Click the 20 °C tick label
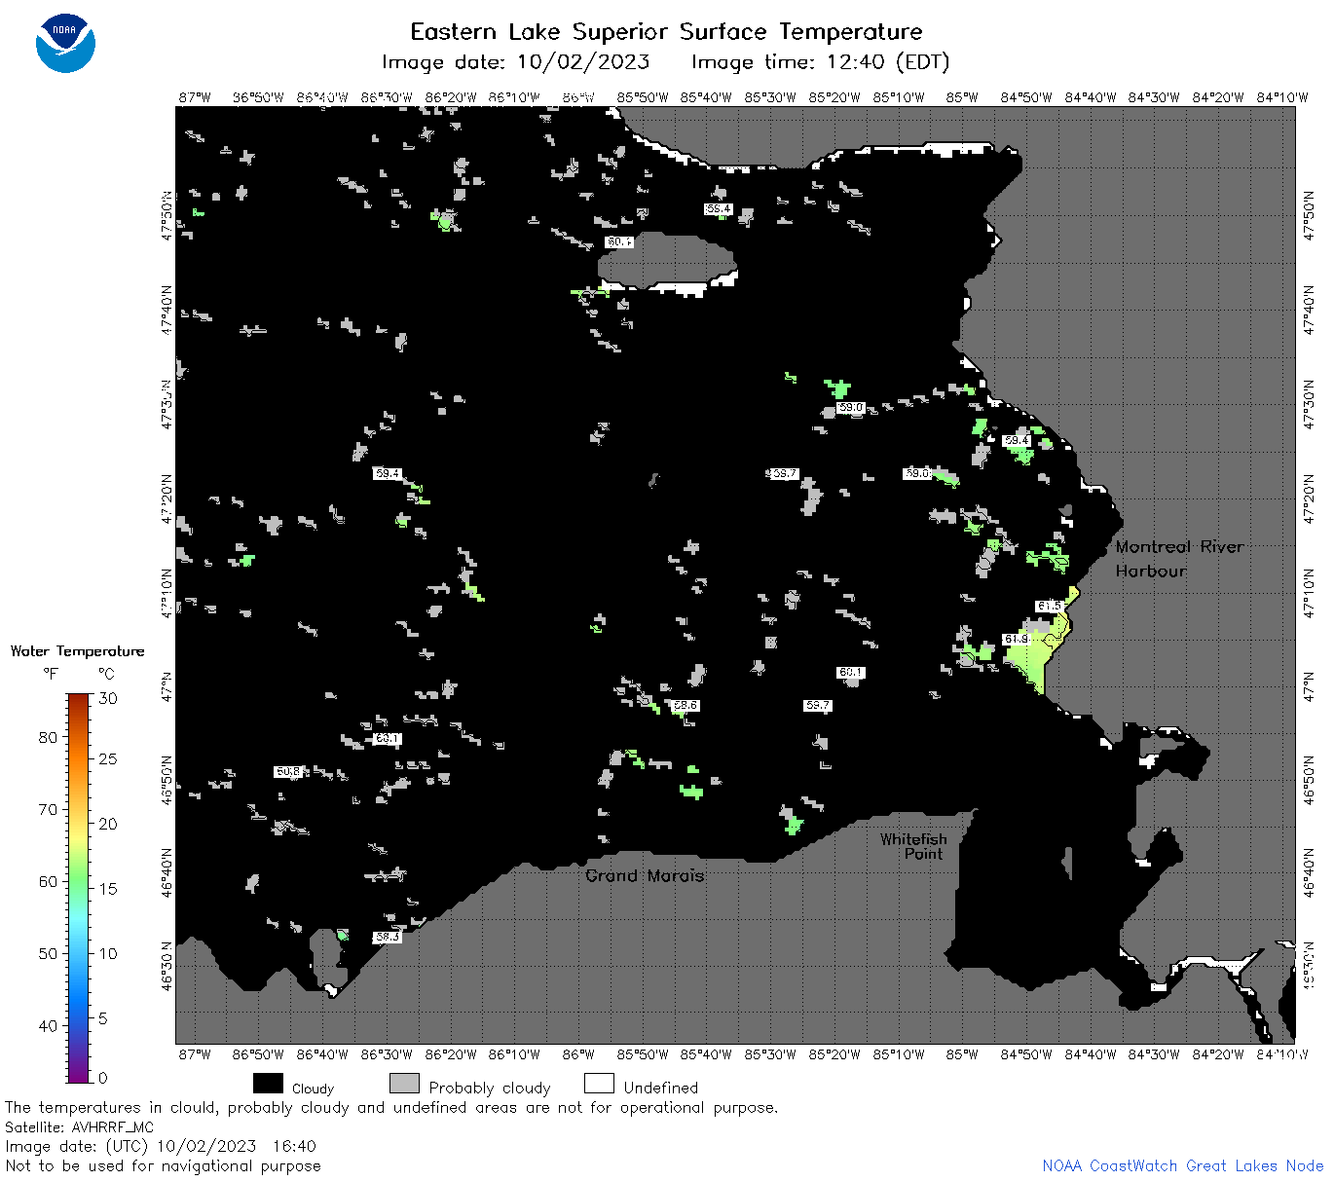 coord(108,824)
